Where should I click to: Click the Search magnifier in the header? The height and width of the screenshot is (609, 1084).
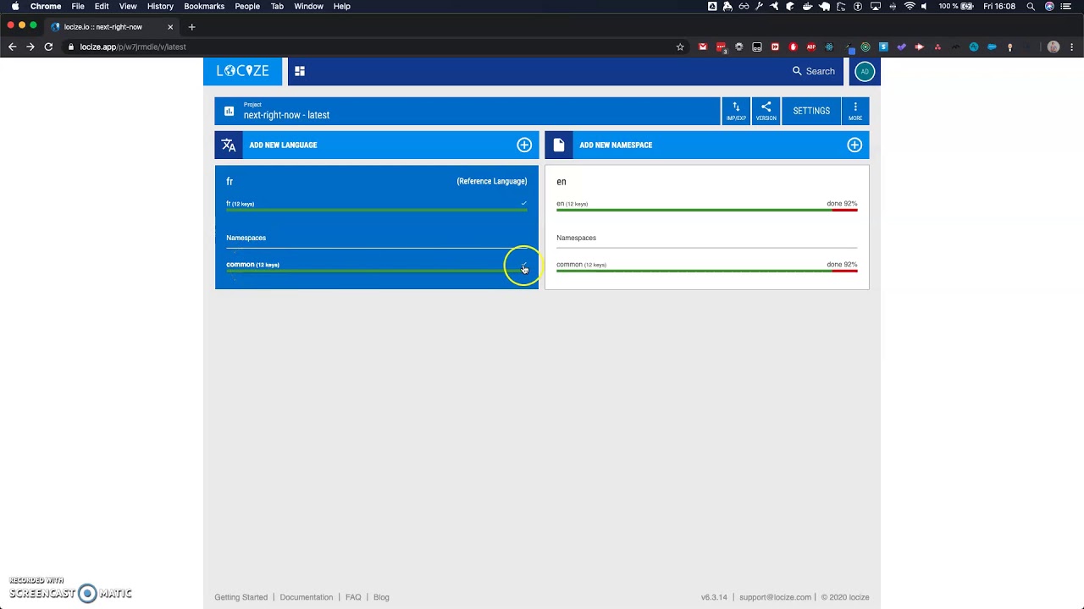pyautogui.click(x=797, y=71)
